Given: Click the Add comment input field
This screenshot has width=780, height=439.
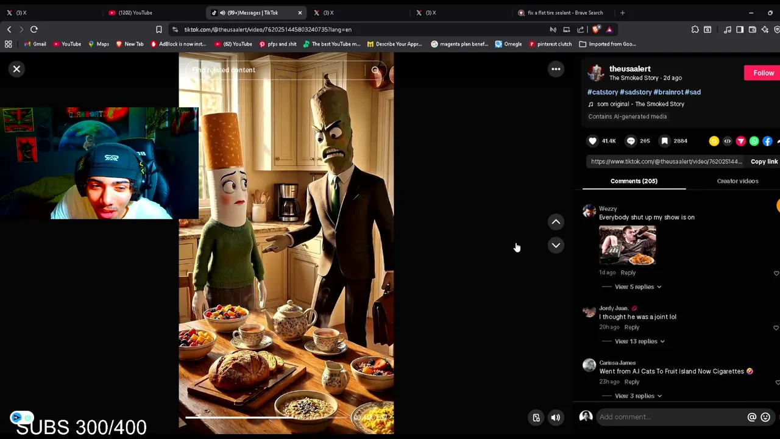Looking at the screenshot, I should click(670, 417).
